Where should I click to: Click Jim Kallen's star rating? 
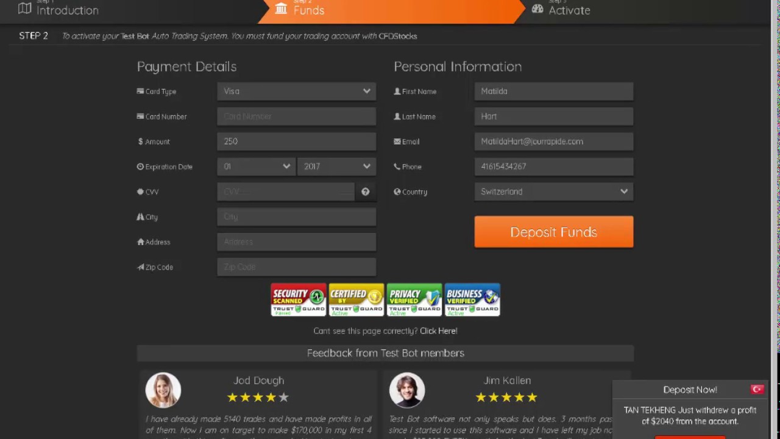coord(506,398)
